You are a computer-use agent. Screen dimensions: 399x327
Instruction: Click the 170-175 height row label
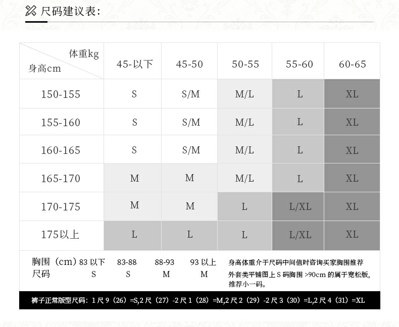point(61,207)
